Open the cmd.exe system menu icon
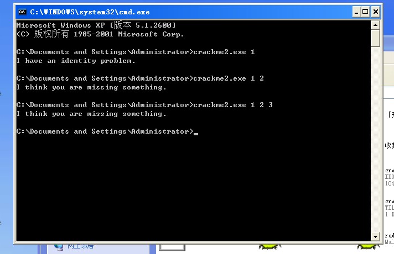 pos(22,12)
